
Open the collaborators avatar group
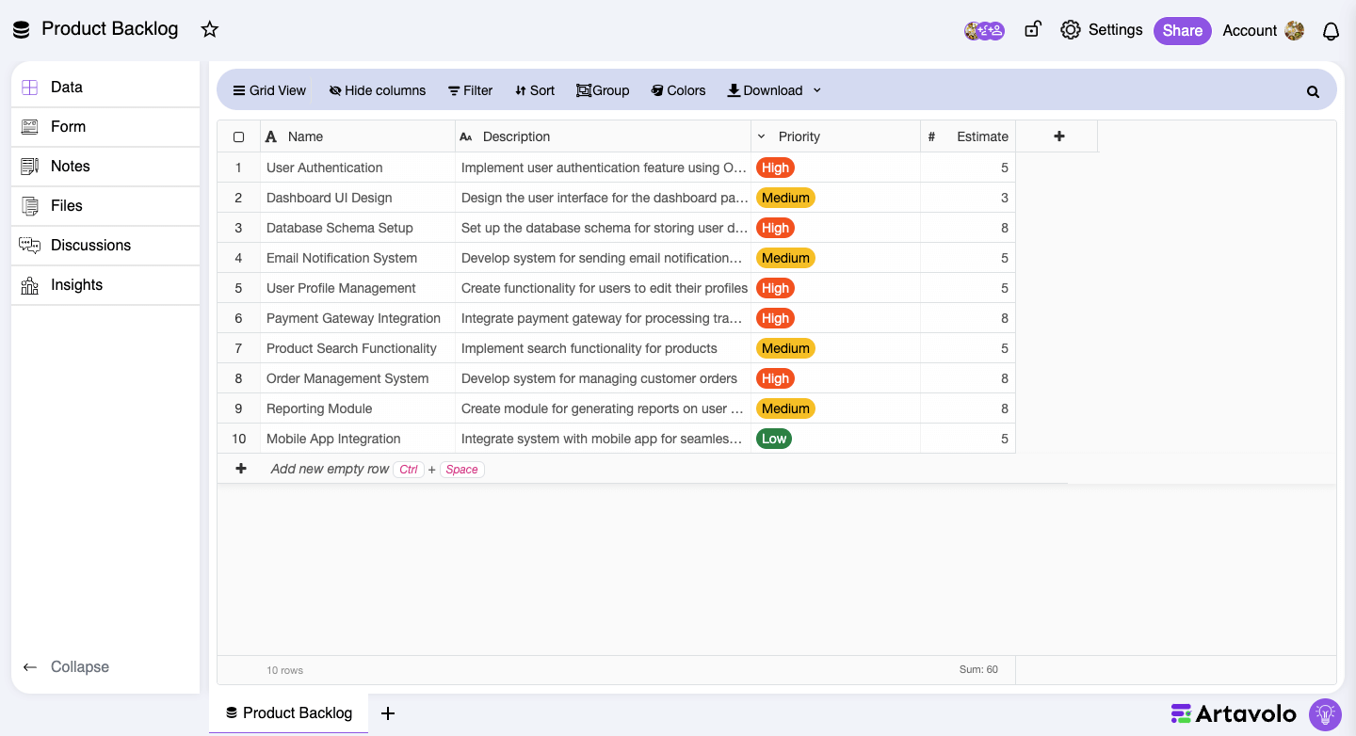[x=984, y=30]
